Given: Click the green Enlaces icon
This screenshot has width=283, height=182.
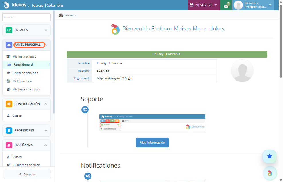Looking at the screenshot, I should 9,30.
